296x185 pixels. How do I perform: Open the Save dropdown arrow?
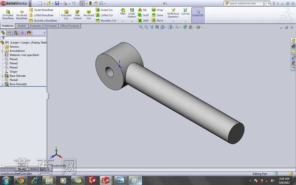point(61,3)
